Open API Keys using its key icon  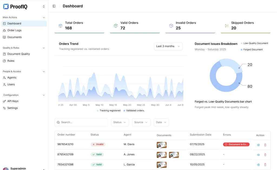[x=5, y=101]
